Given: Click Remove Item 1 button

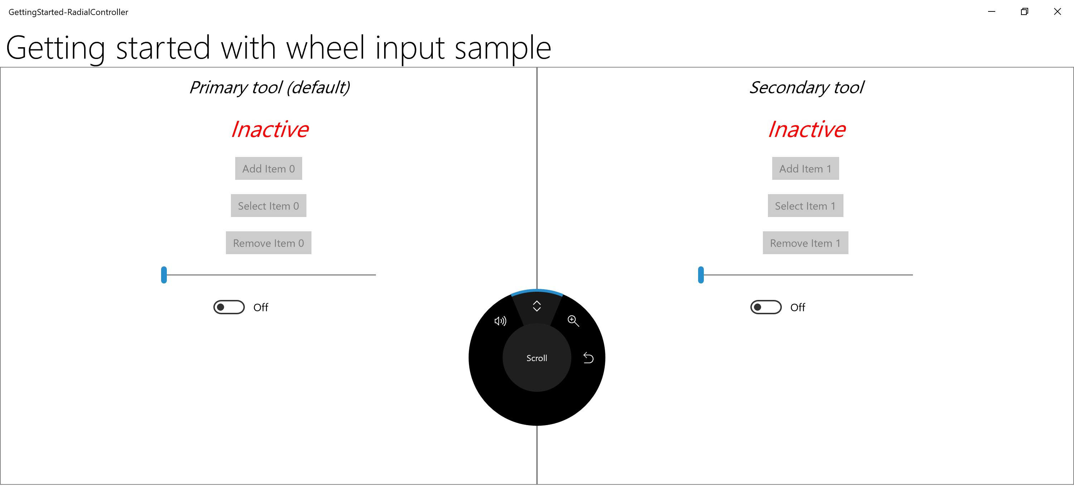Looking at the screenshot, I should tap(805, 243).
